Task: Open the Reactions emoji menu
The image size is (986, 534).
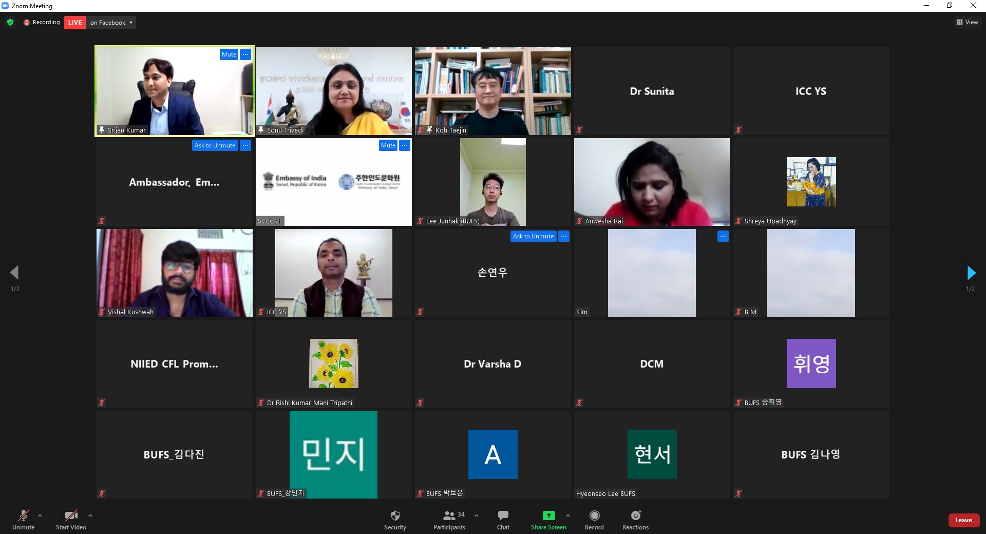Action: coord(635,520)
